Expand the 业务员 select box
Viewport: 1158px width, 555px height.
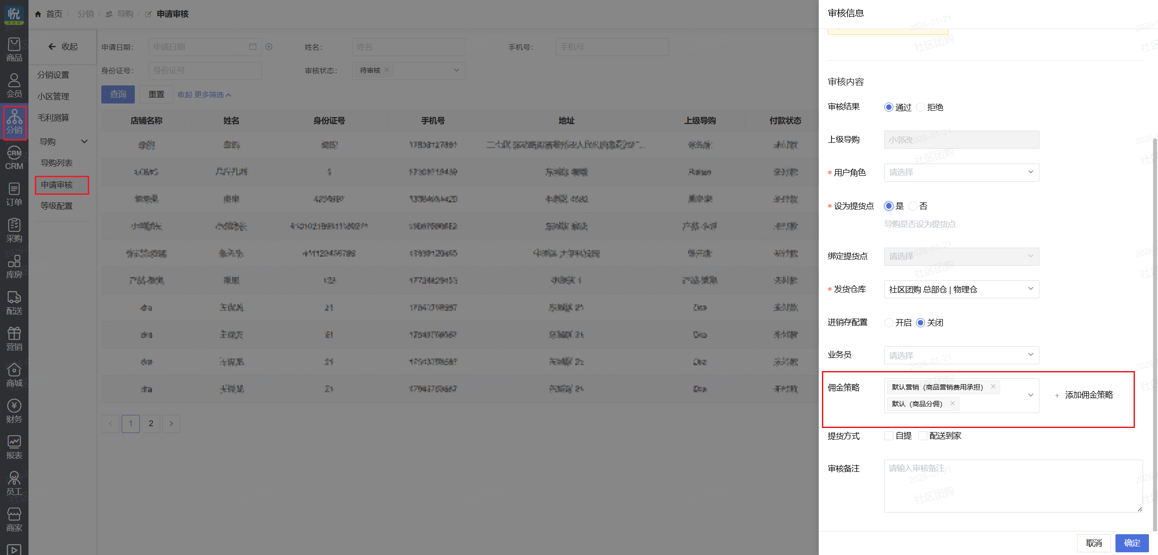[x=961, y=355]
